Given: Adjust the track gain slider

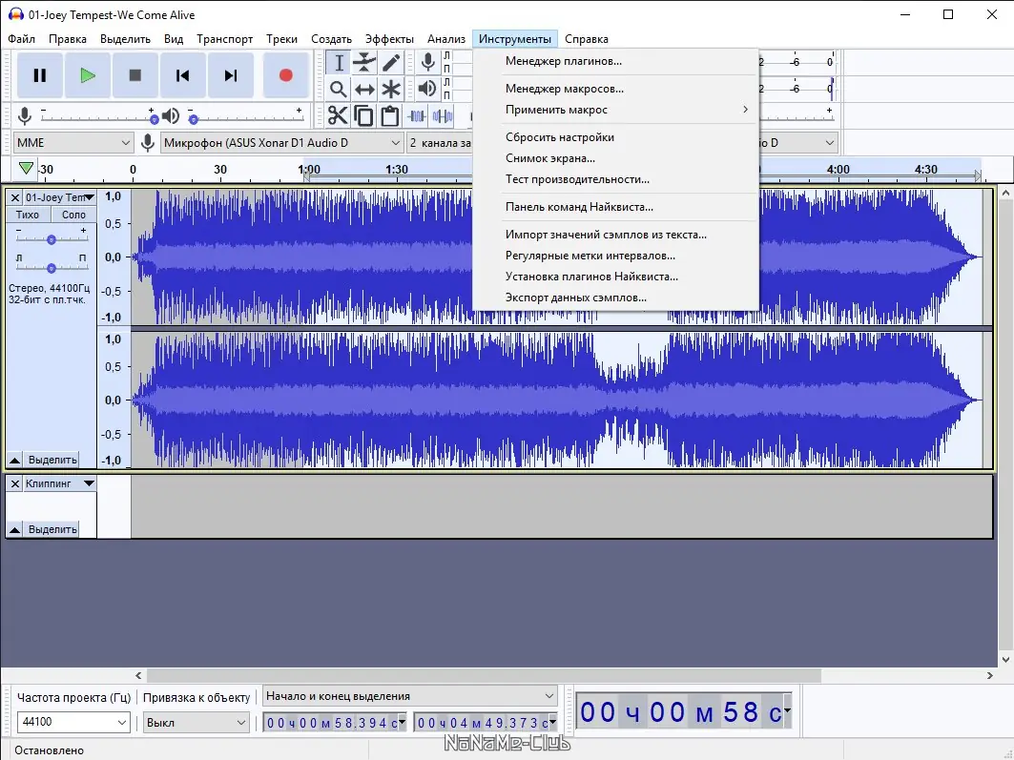Looking at the screenshot, I should pyautogui.click(x=52, y=239).
